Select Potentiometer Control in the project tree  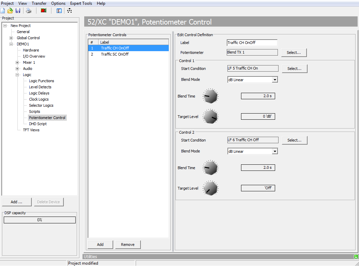47,118
